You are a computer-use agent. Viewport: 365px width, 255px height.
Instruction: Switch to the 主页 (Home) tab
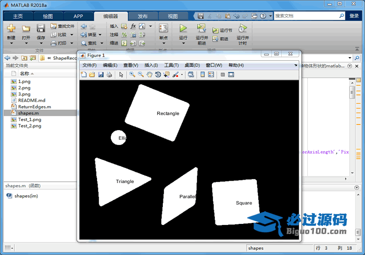(18, 16)
